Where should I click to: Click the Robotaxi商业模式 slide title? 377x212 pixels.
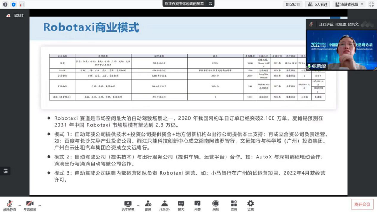point(91,27)
